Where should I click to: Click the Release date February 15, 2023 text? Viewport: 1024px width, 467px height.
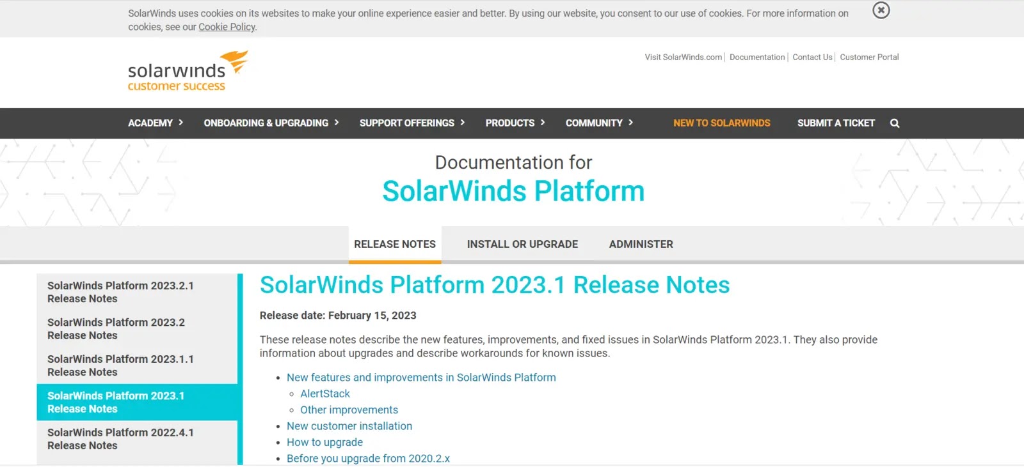point(338,316)
